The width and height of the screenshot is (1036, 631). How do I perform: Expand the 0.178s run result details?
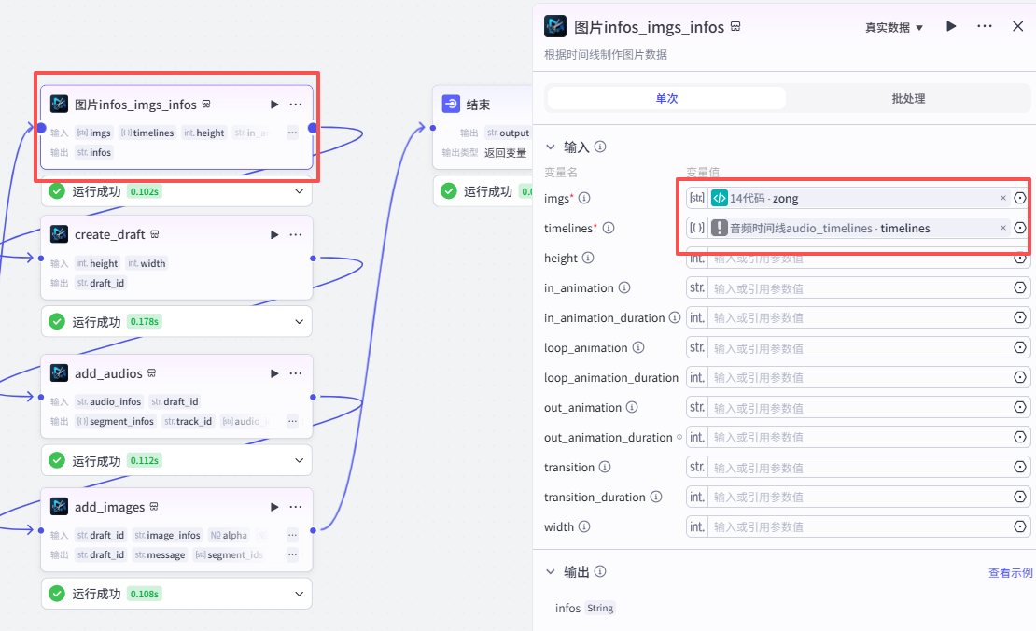pyautogui.click(x=300, y=322)
